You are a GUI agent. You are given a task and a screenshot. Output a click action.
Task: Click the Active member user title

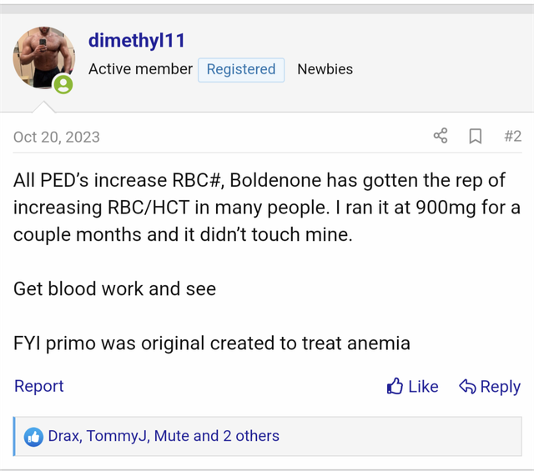tap(140, 69)
